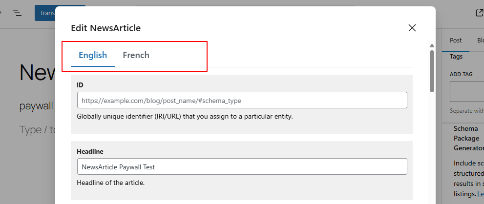Click the dialog's vertical scrollbar thumb

click(x=432, y=71)
